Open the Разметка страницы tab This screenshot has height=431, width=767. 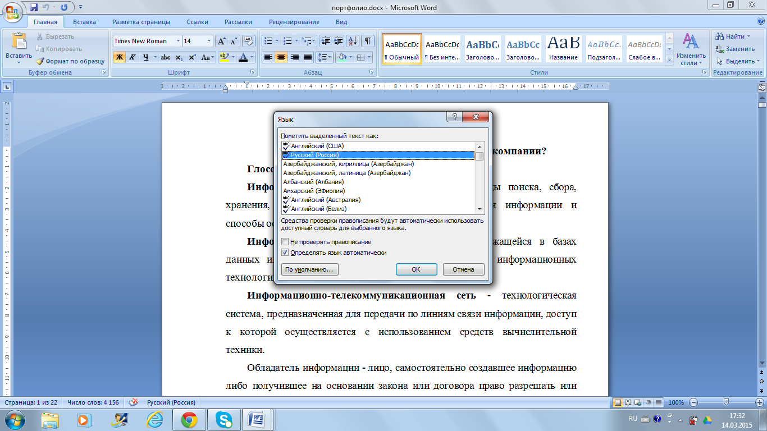click(x=141, y=22)
